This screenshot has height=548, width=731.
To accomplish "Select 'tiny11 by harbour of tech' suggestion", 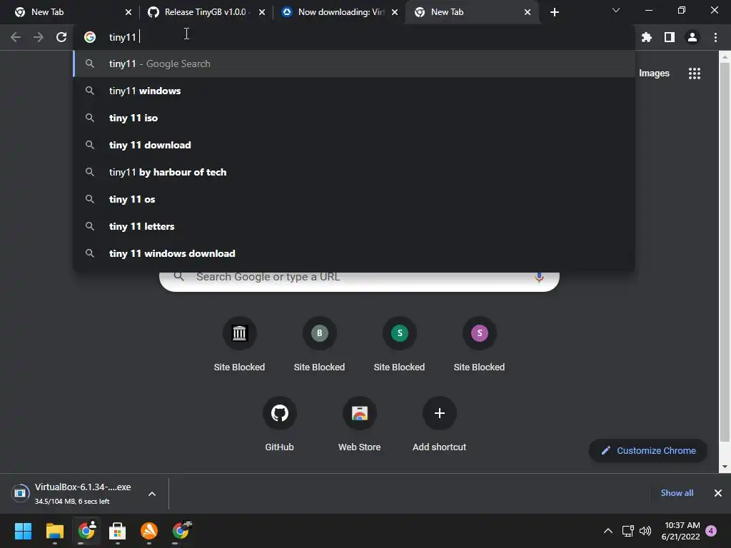I will coord(354,172).
